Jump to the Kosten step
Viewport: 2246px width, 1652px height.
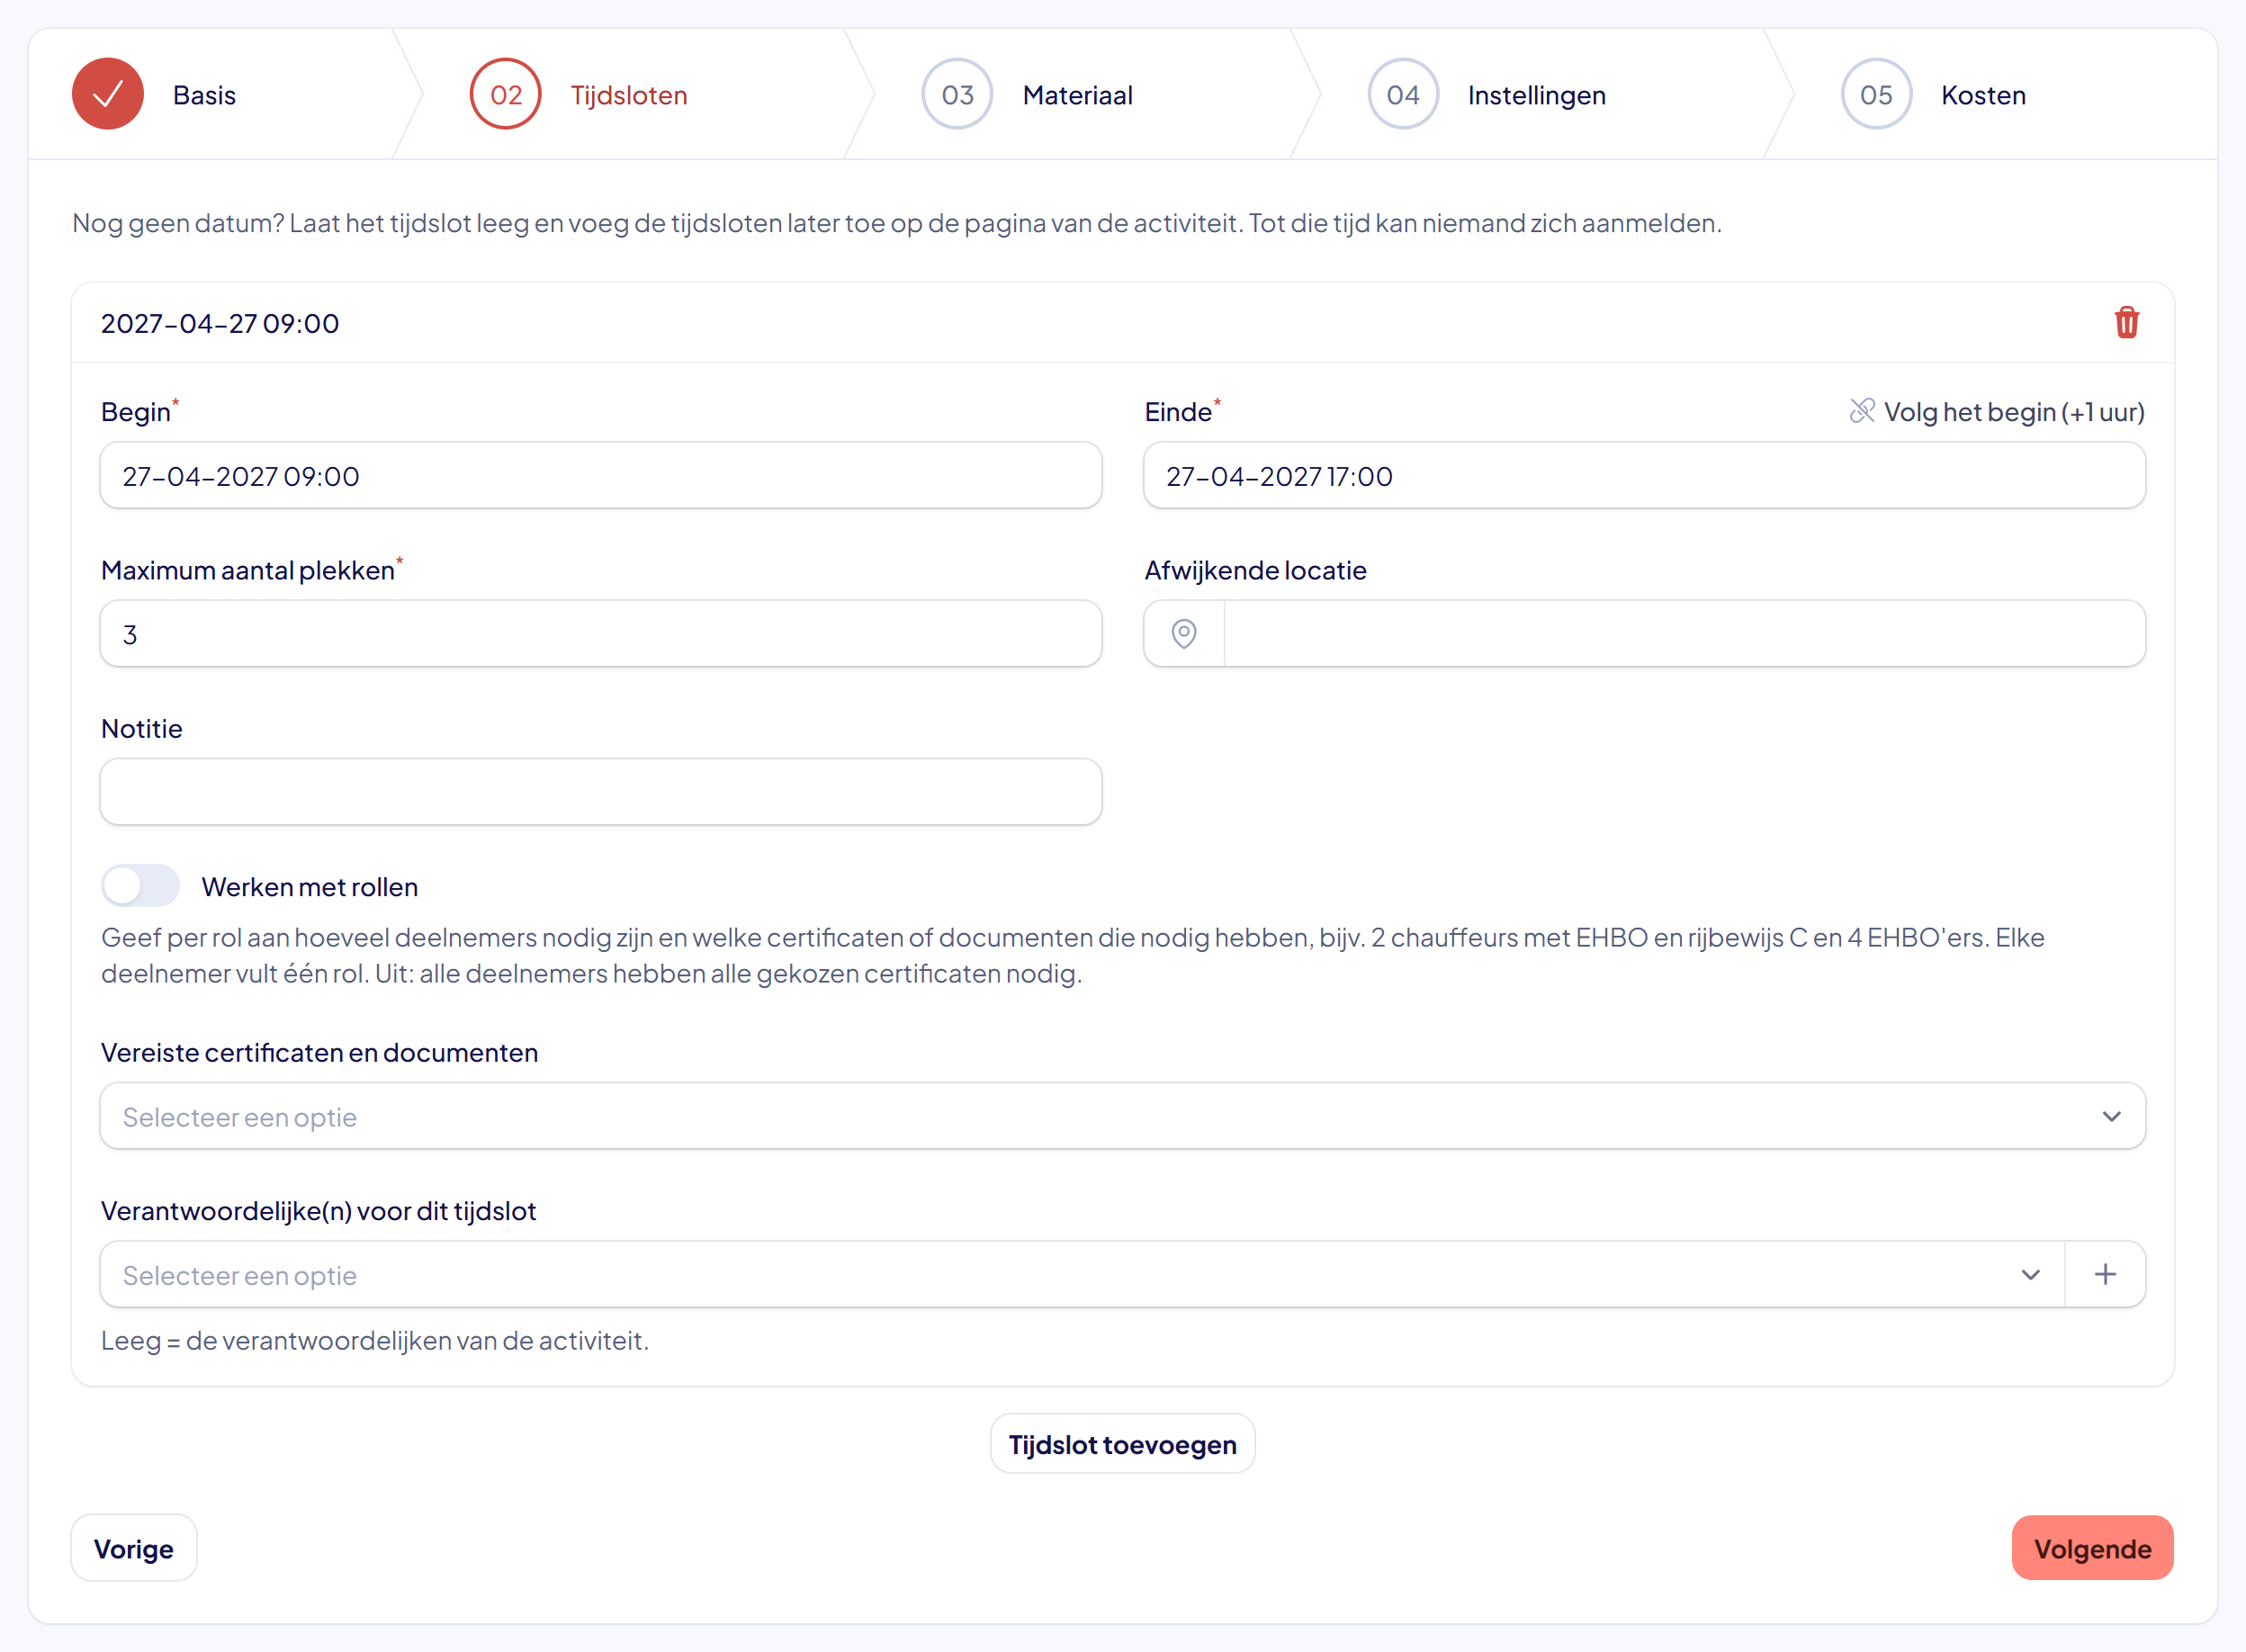pos(1984,95)
